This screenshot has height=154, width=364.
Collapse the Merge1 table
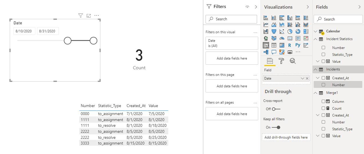tap(316, 93)
